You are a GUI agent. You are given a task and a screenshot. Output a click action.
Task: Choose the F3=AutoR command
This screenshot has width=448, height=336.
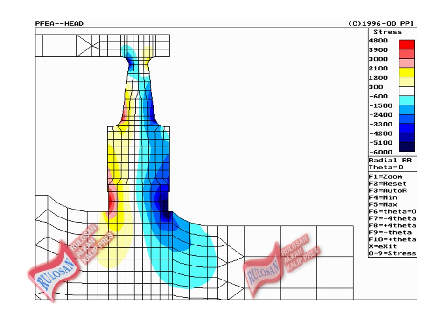[x=387, y=191]
